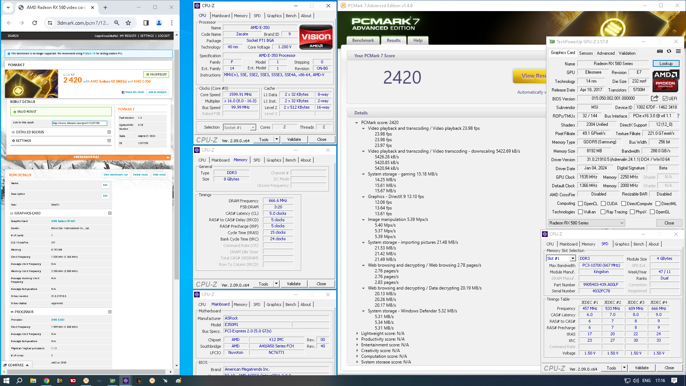Click the BIOS export share icon in GPU-Z

[655, 98]
